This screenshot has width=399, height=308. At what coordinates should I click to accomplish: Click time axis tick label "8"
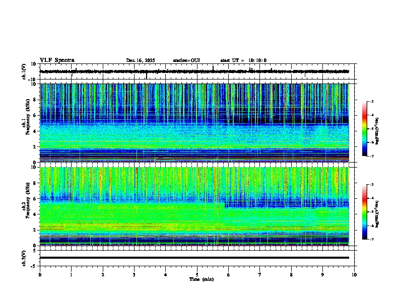tap(291, 275)
